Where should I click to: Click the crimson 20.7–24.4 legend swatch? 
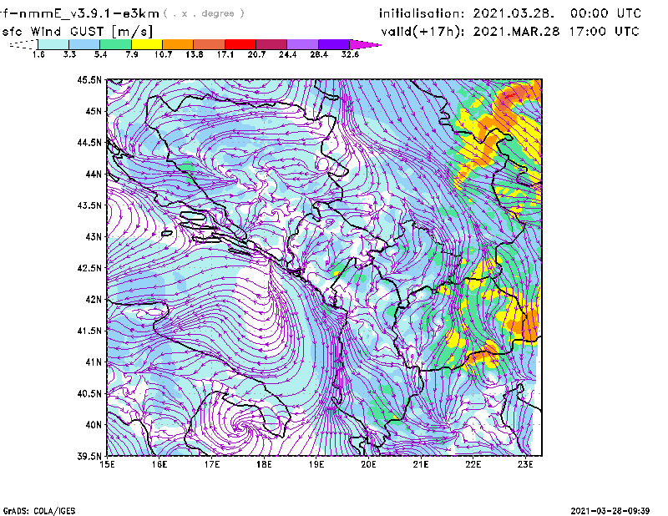pos(271,44)
